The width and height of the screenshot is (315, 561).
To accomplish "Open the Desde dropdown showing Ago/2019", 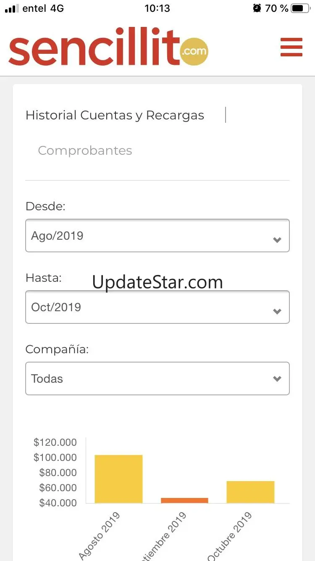I will tap(157, 236).
